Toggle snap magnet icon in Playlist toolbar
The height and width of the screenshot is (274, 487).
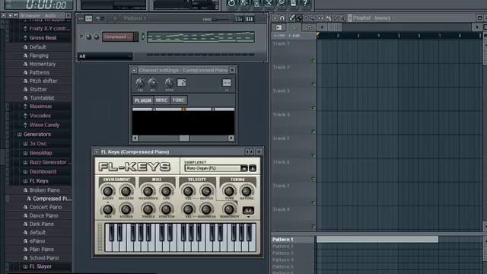click(282, 18)
